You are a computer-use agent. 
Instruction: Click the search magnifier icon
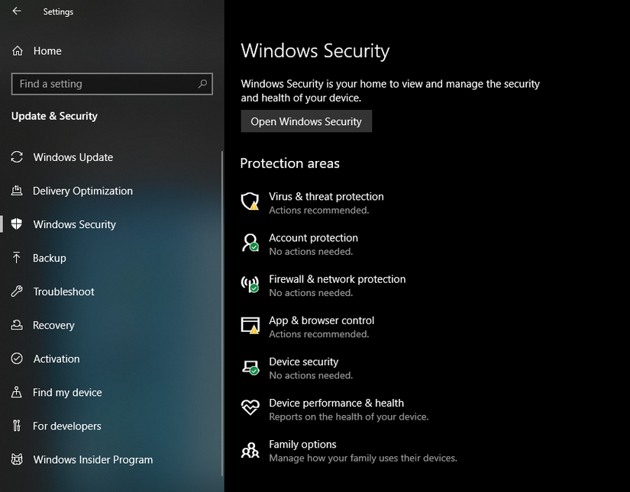click(x=202, y=84)
